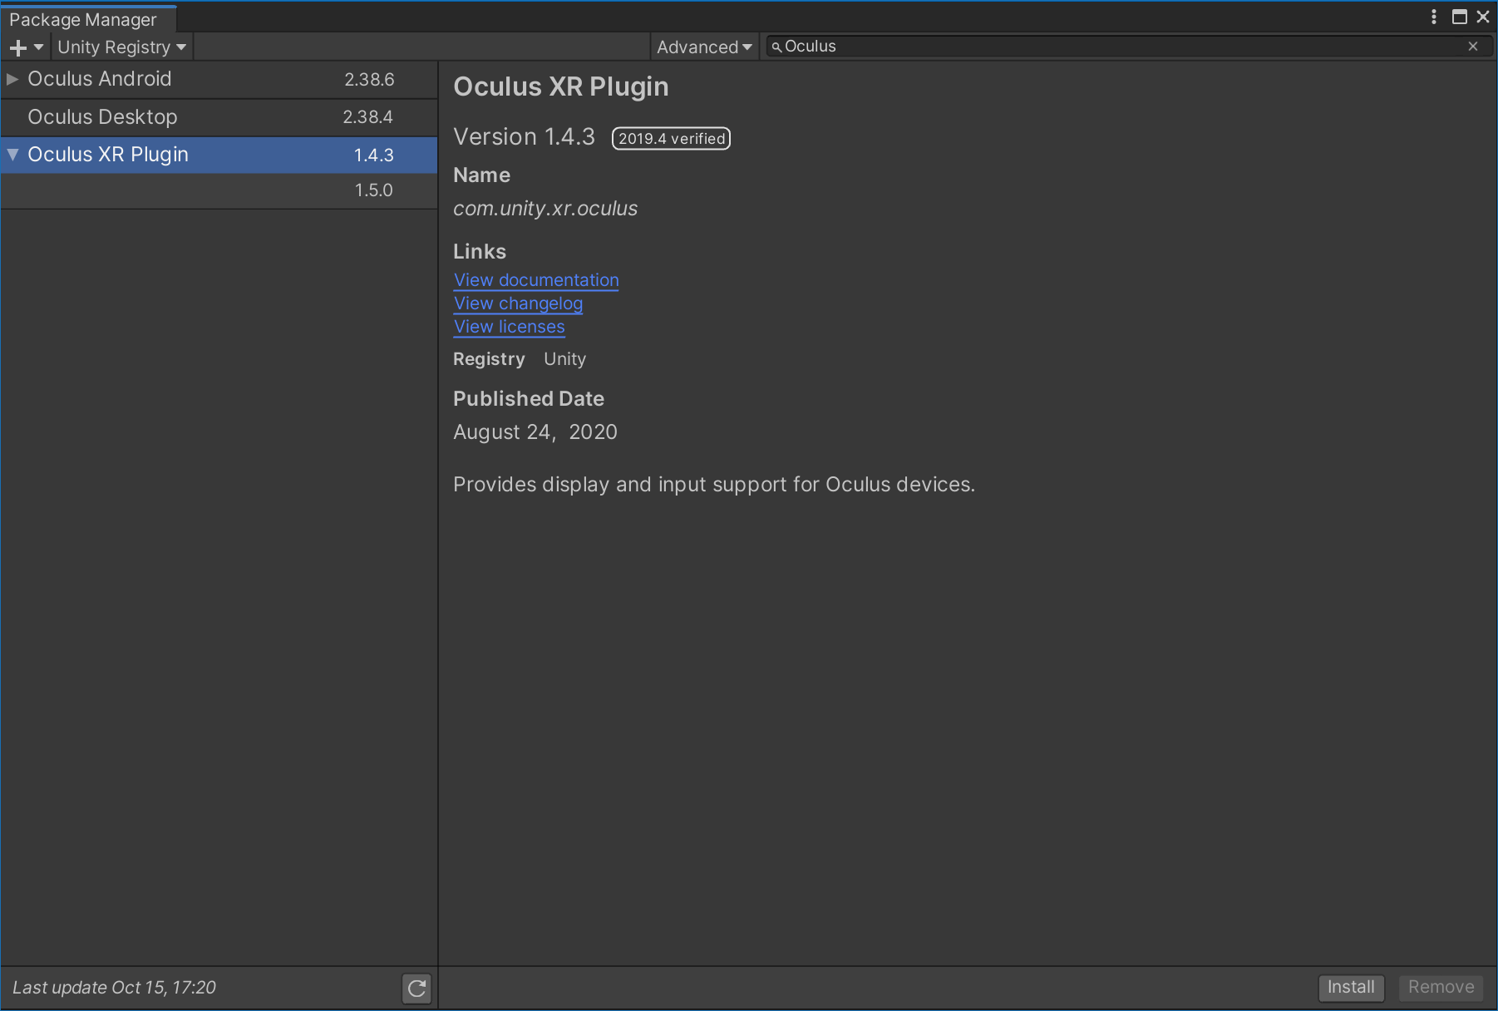Select the Package Manager tab
1498x1011 pixels.
pos(83,19)
